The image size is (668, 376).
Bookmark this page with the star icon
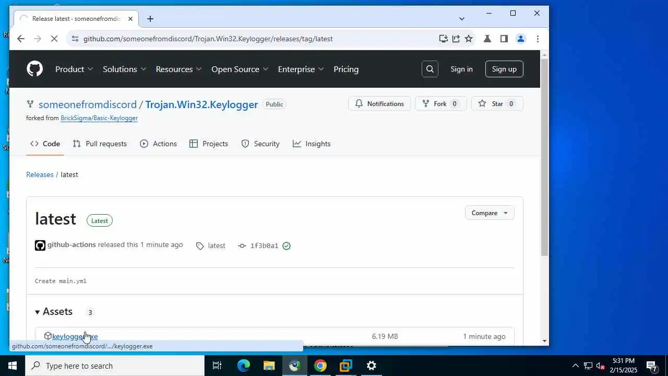[469, 39]
